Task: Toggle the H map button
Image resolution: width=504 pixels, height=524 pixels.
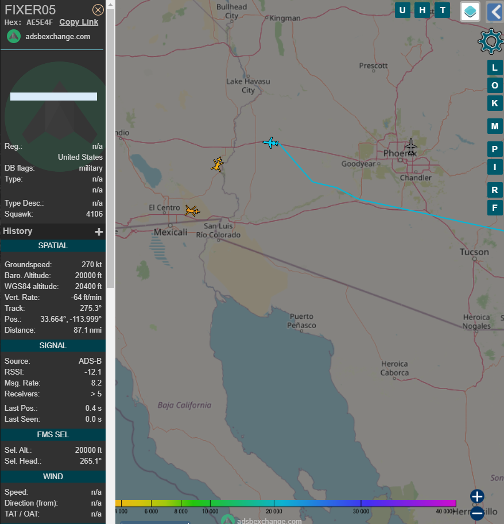Action: [422, 10]
